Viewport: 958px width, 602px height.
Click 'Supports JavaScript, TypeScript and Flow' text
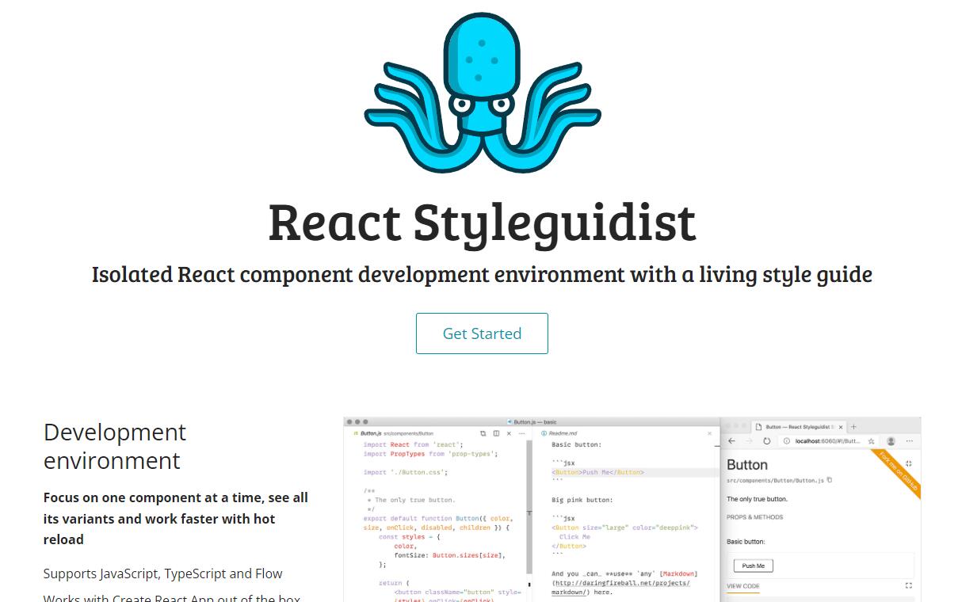[x=162, y=573]
